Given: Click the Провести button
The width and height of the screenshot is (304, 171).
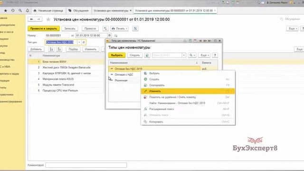Looking at the screenshot, I should (90, 28).
